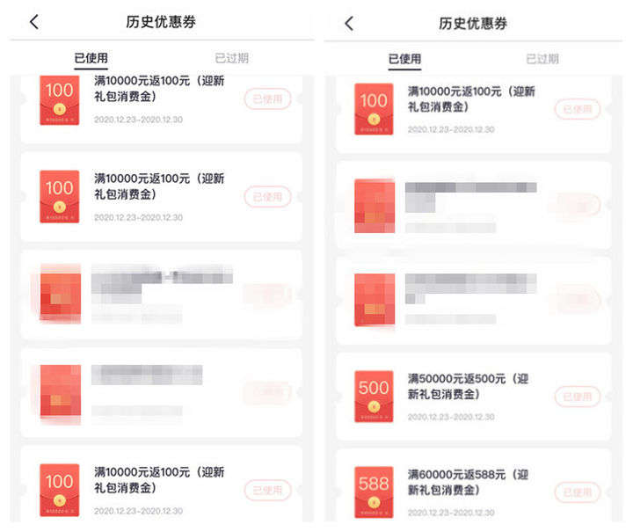Tap the back arrow in left screen
The height and width of the screenshot is (532, 633).
click(x=34, y=22)
